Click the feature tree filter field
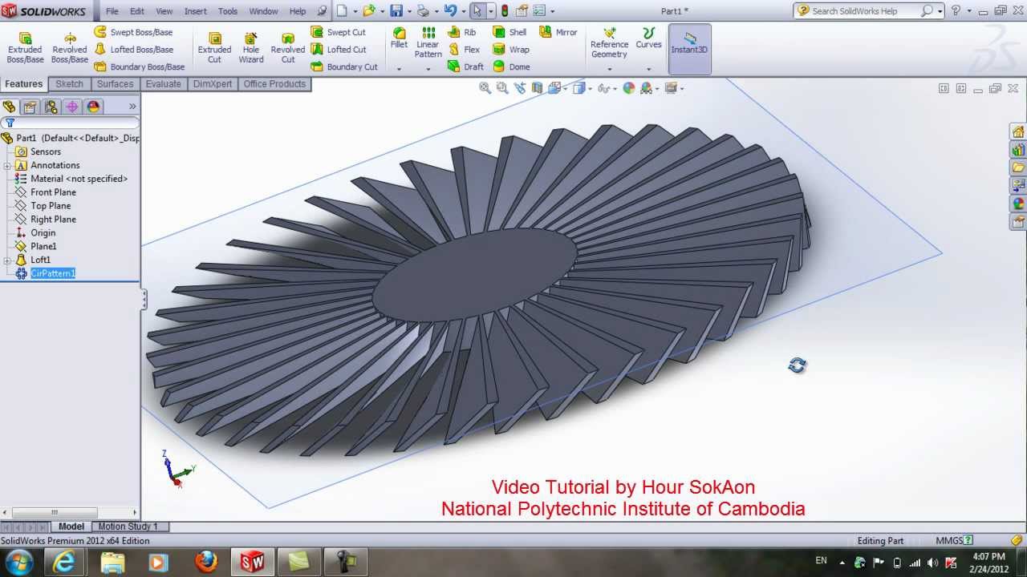1027x577 pixels. [x=71, y=123]
